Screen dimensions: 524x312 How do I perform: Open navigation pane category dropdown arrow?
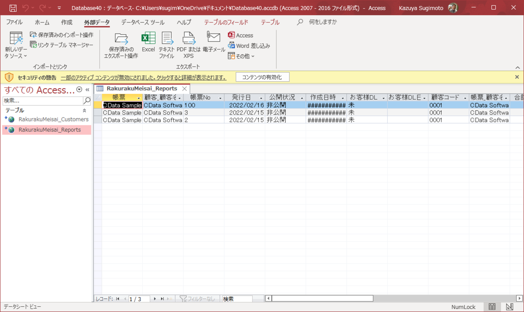(x=79, y=90)
